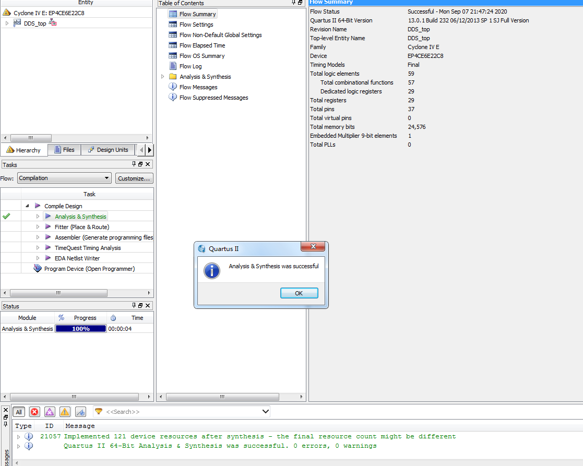Expand the EDA Netlist Writer task

click(x=38, y=258)
